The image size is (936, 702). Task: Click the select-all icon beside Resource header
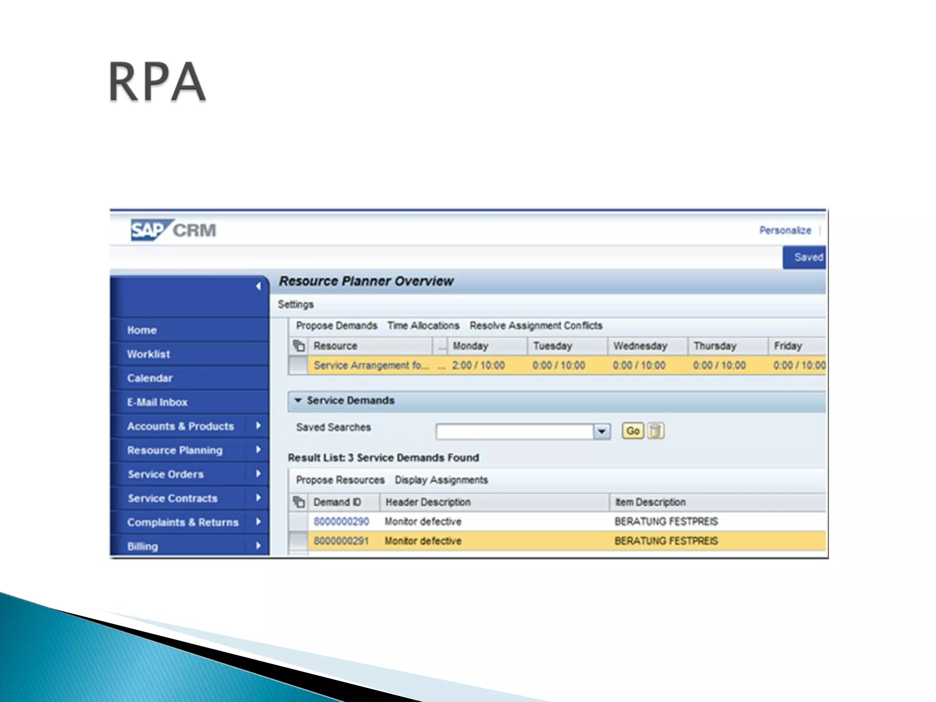[x=299, y=346]
